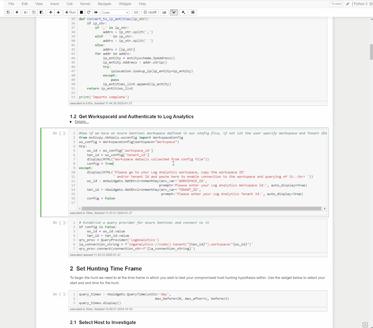Viewport: 373px width, 328px height.
Task: Toggle the spellcheck checkmark button
Action: coord(174,12)
